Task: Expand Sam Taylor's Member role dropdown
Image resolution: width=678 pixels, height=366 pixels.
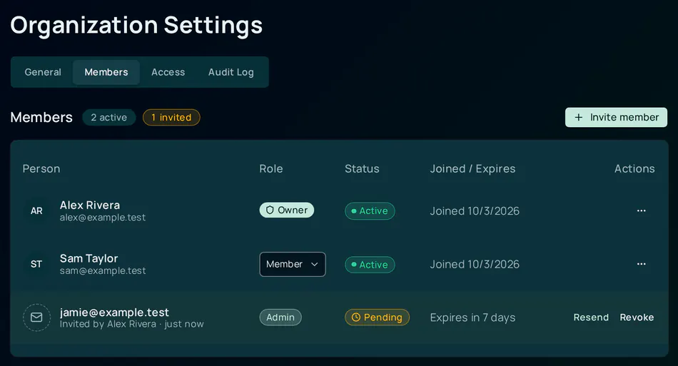Action: (x=293, y=265)
